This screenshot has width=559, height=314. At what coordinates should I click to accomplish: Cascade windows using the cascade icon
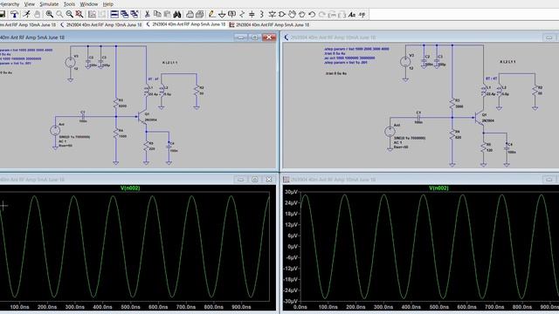click(x=124, y=14)
